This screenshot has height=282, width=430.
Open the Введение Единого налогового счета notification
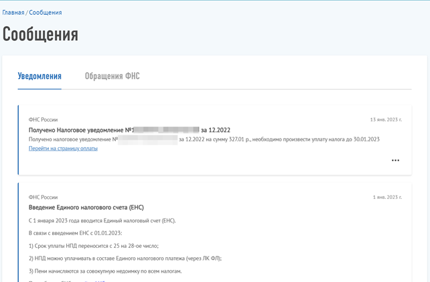click(x=86, y=208)
